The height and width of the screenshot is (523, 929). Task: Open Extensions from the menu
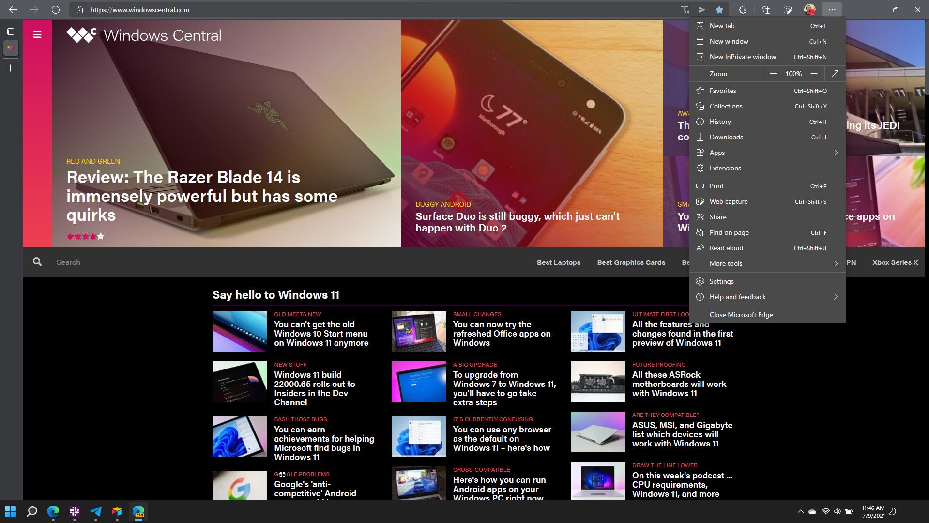pos(767,168)
